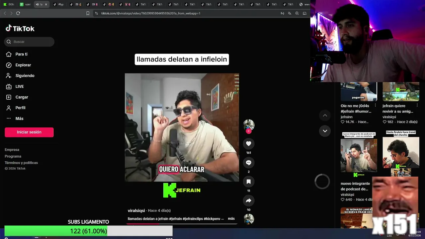
Task: Switch to the 'www' globe tab
Action: pyautogui.click(x=304, y=4)
